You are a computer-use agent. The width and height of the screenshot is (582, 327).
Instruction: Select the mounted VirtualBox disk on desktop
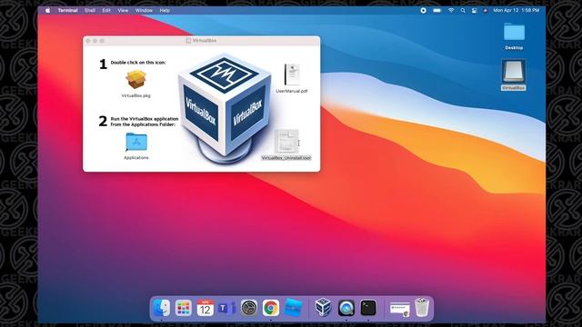click(x=513, y=72)
